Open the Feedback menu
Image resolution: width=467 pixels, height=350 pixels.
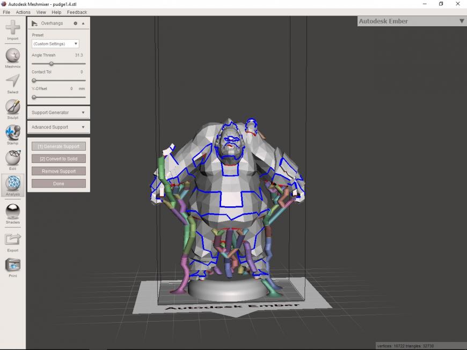point(77,12)
